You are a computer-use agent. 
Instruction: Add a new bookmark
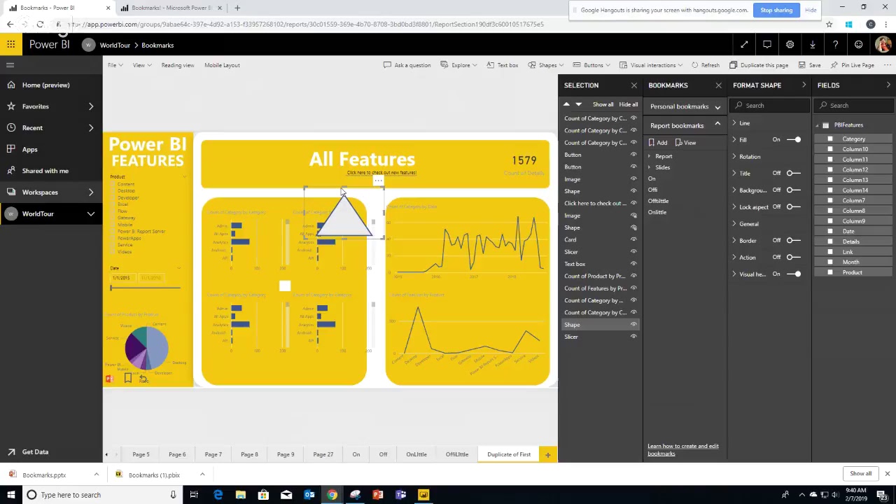(x=657, y=143)
